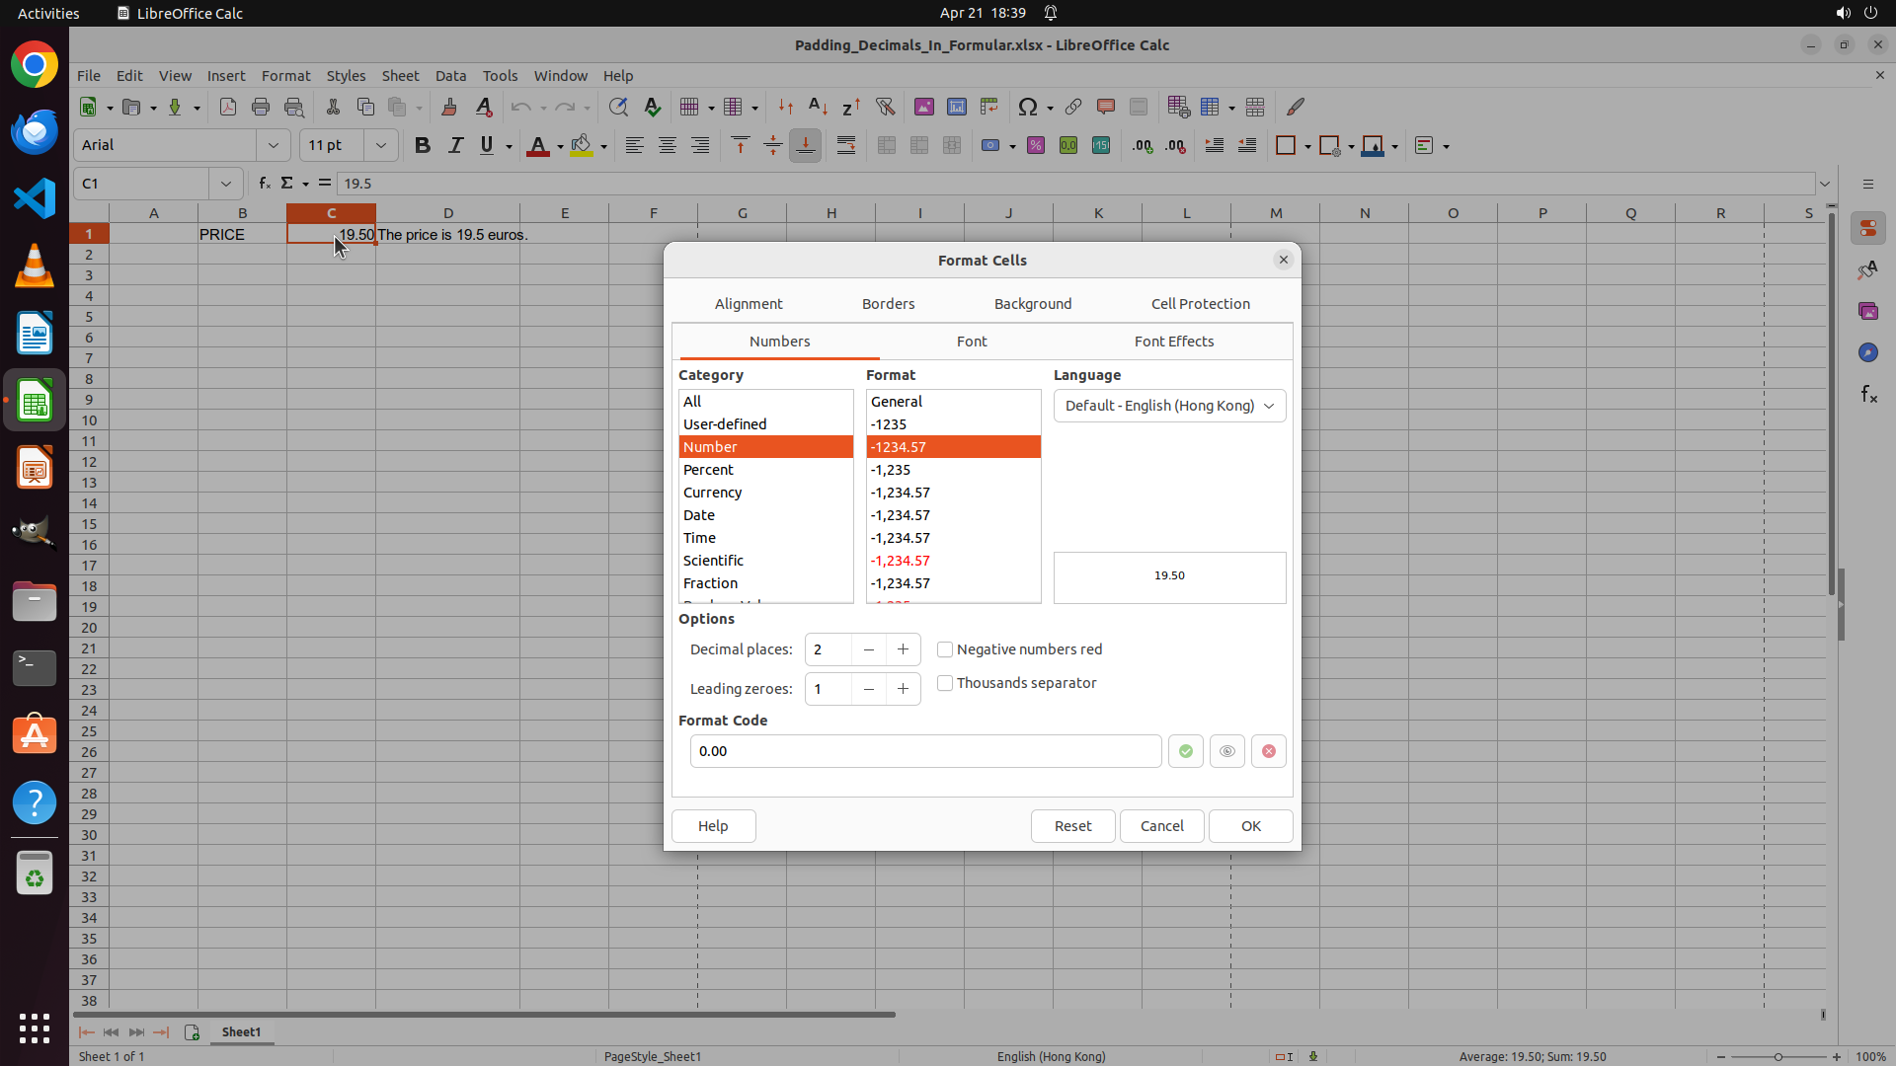Image resolution: width=1896 pixels, height=1066 pixels.
Task: Enable Negative numbers red checkbox
Action: tap(945, 649)
